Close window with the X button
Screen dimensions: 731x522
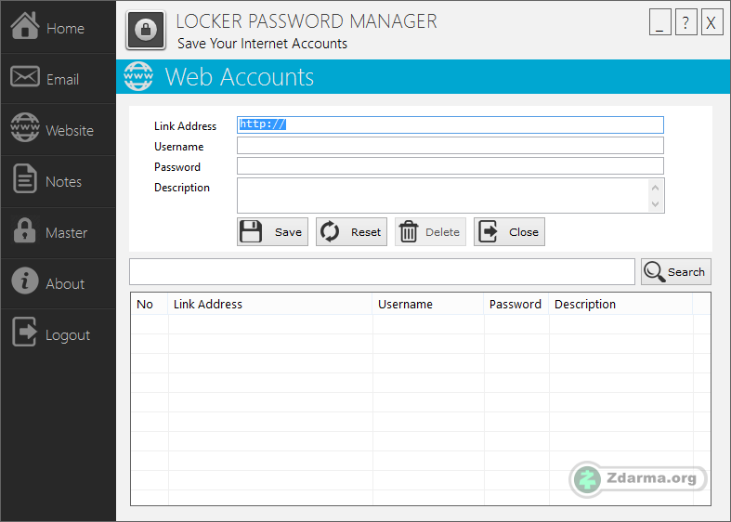click(711, 22)
